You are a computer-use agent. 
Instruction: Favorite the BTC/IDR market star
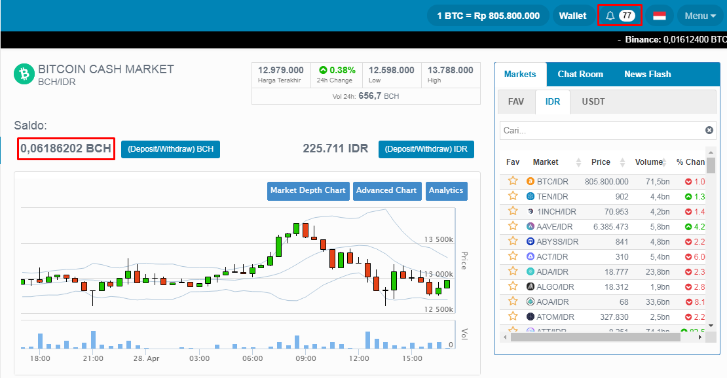[512, 180]
